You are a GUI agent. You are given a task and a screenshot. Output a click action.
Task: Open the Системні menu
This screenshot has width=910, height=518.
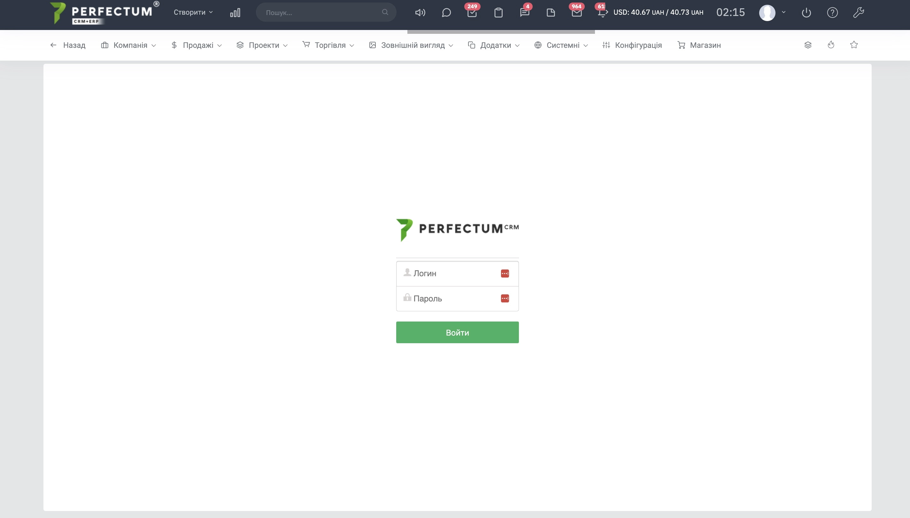coord(561,45)
